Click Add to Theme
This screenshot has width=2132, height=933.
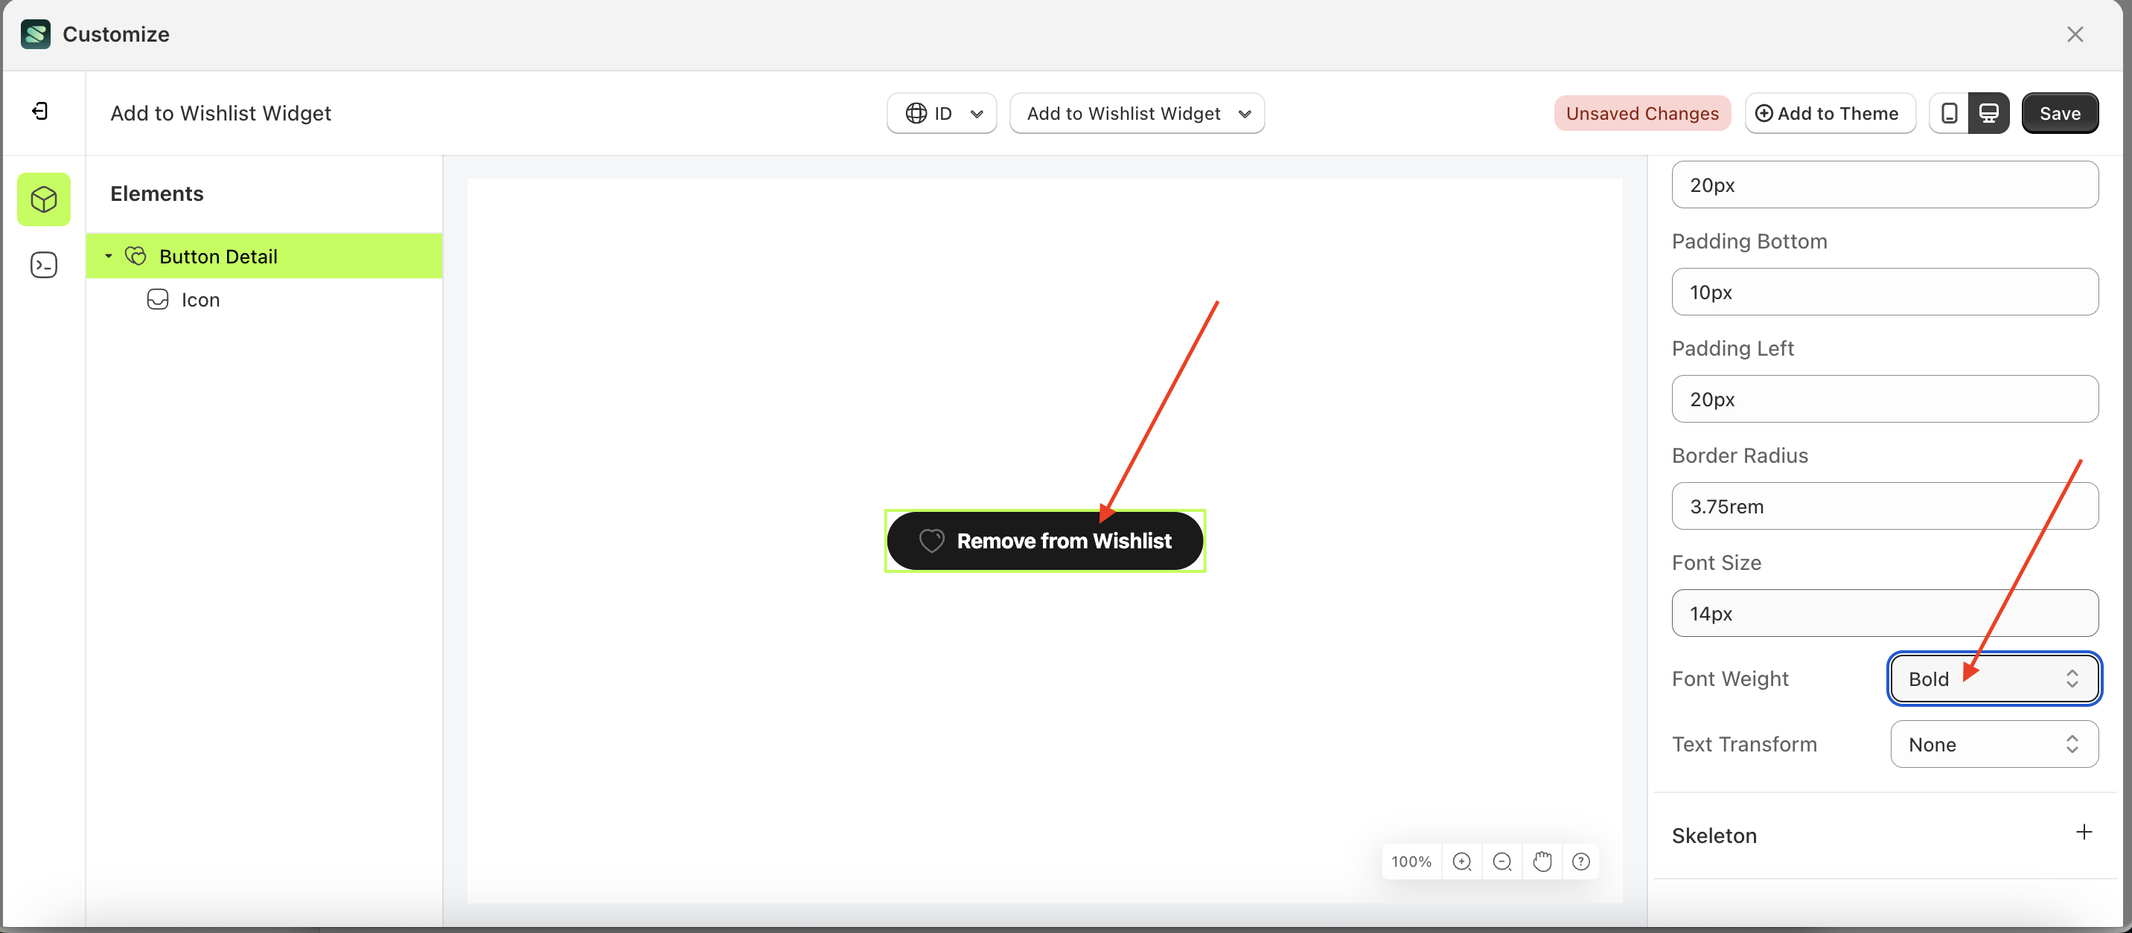click(x=1830, y=112)
